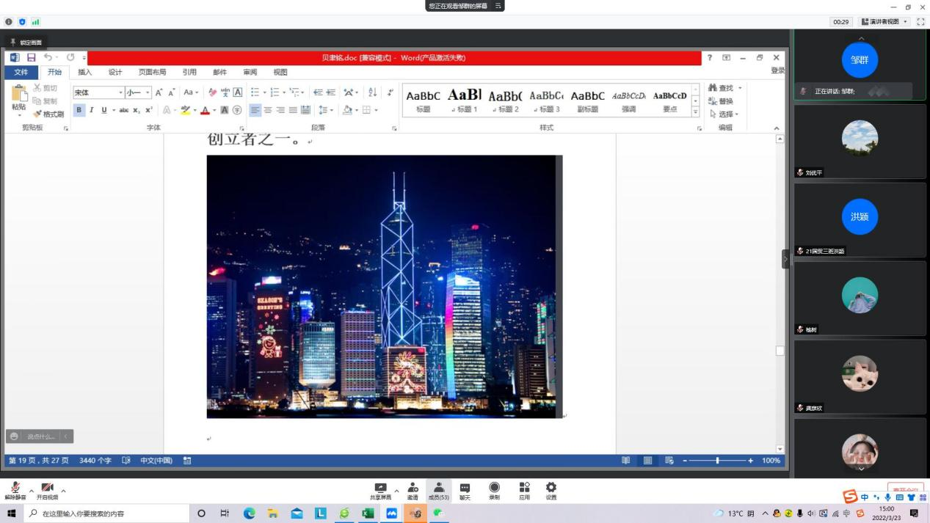Click the 共享屏幕 share screen icon
The image size is (930, 523).
(380, 489)
